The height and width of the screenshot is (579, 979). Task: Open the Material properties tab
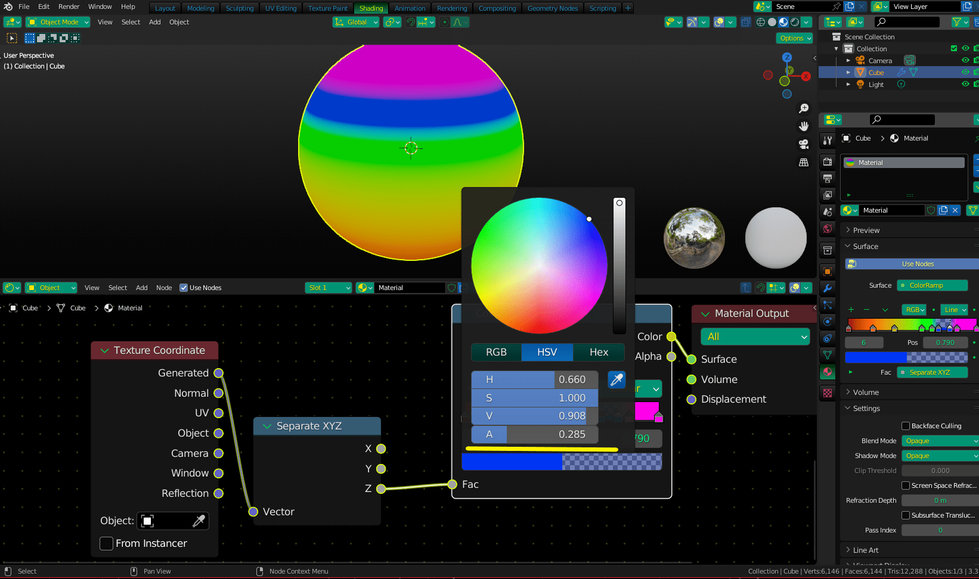point(827,372)
